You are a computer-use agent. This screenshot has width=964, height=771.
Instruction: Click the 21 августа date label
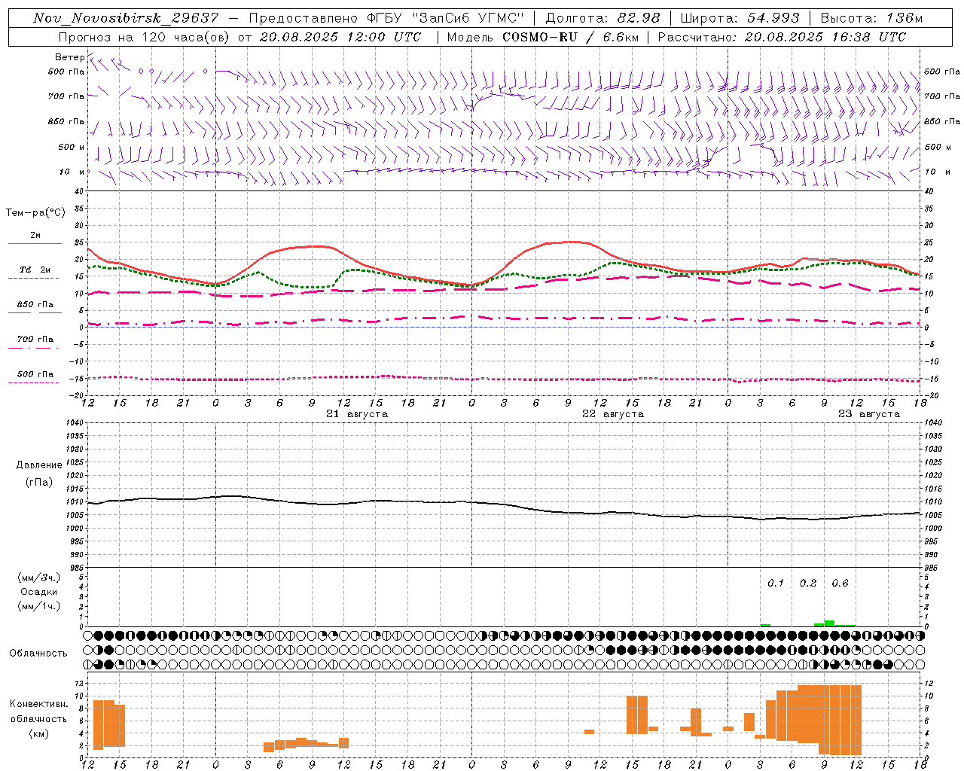357,414
